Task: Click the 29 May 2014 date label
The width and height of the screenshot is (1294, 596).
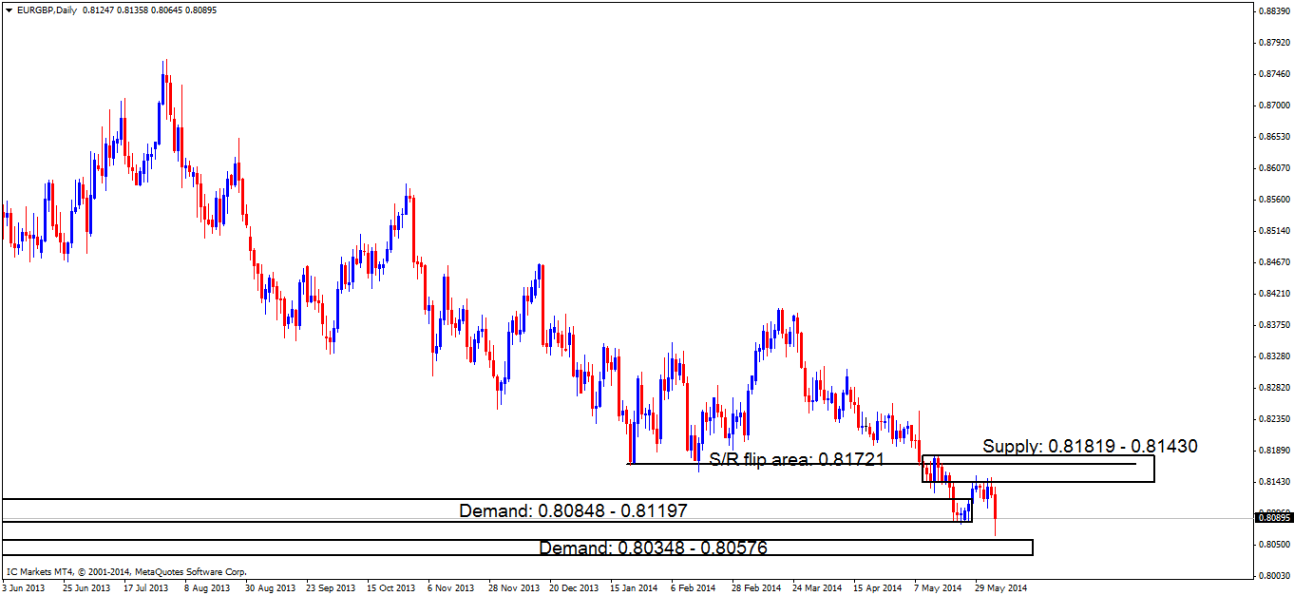Action: [x=1001, y=587]
